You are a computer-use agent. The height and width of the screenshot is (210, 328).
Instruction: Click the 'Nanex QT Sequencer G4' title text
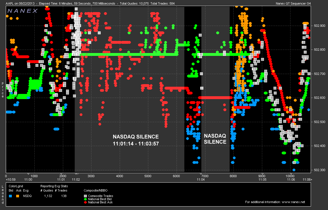(x=293, y=3)
